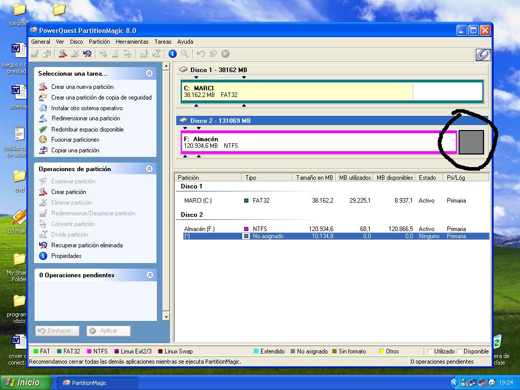Open partition info via blue toolbar icon

point(173,54)
